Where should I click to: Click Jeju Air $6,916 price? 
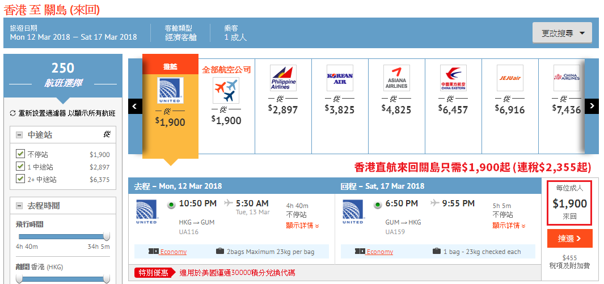[x=510, y=109]
